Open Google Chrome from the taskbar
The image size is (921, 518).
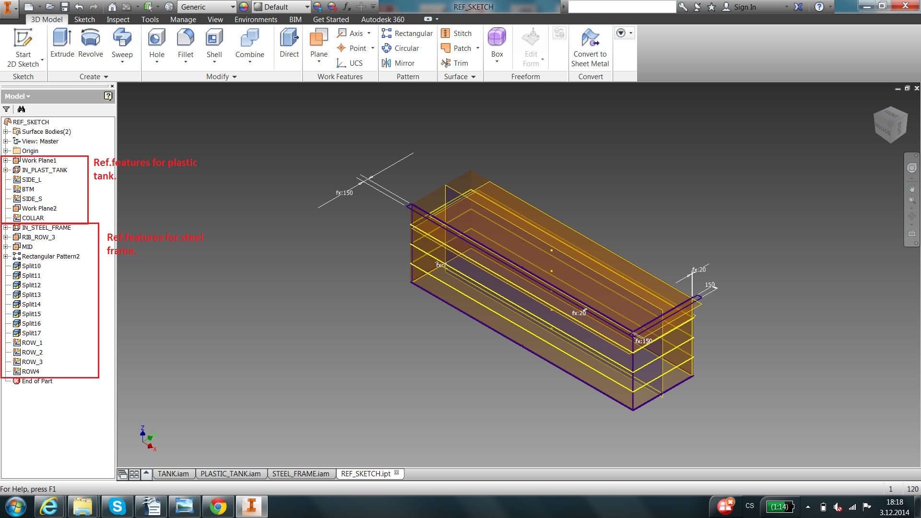pyautogui.click(x=218, y=506)
